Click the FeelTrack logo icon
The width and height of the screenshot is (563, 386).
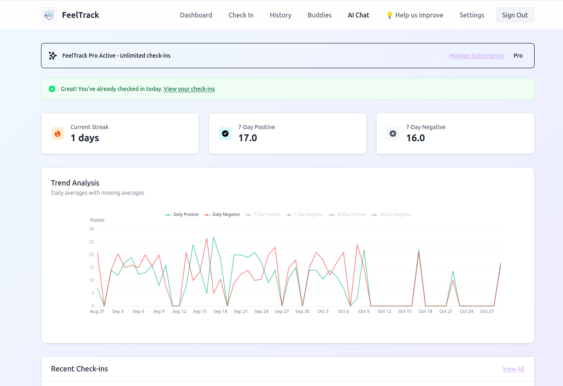click(x=49, y=15)
